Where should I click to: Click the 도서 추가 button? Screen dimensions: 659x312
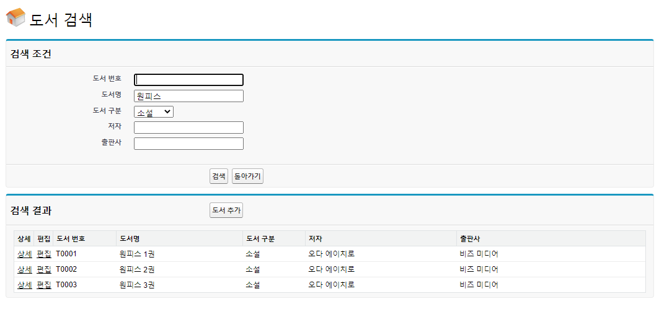click(226, 210)
